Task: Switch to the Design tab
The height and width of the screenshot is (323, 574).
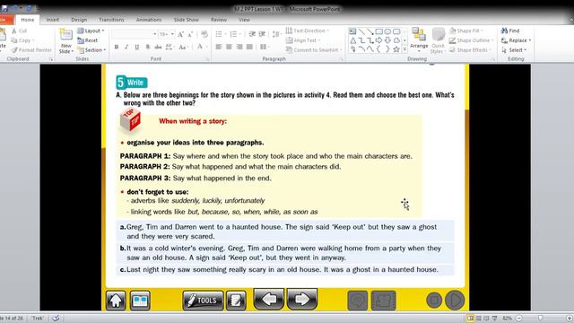Action: (79, 20)
